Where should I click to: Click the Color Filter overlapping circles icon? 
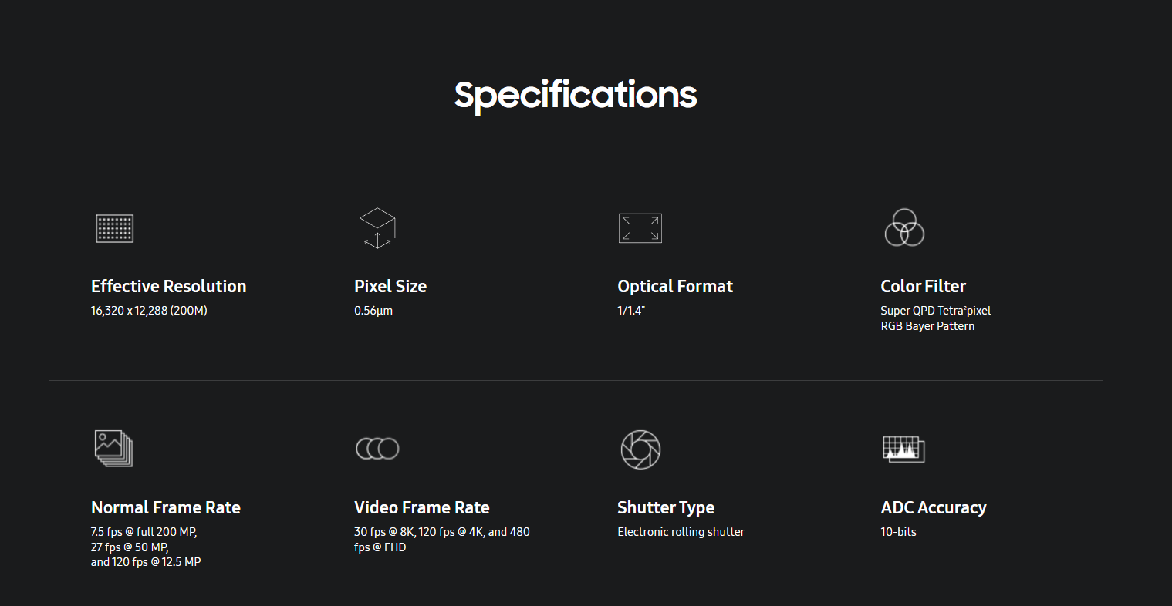(903, 227)
